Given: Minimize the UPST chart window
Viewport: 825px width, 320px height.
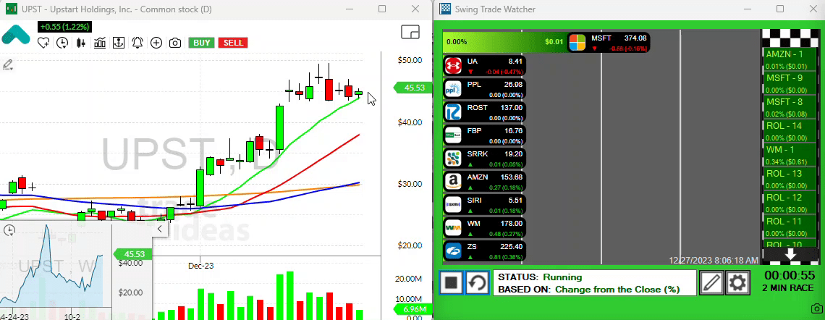Looking at the screenshot, I should pyautogui.click(x=350, y=9).
